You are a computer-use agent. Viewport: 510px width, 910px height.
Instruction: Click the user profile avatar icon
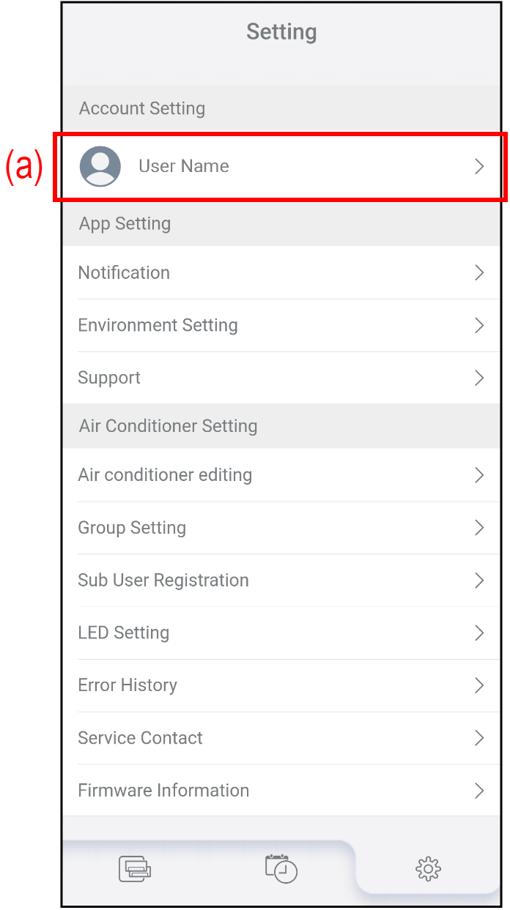pyautogui.click(x=100, y=166)
